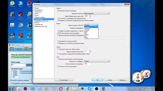163x91 pixels.
Task: Toggle Улучшенная синхронизация микрофона checkbox
Action: (x=58, y=54)
